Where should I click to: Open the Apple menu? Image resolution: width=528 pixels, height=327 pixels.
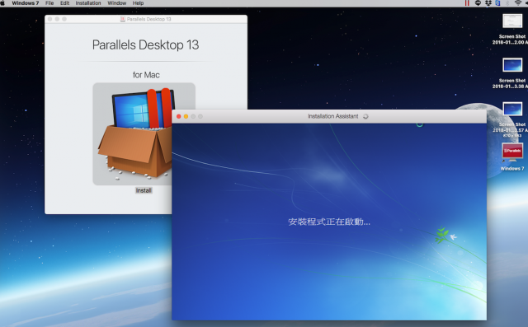2,3
